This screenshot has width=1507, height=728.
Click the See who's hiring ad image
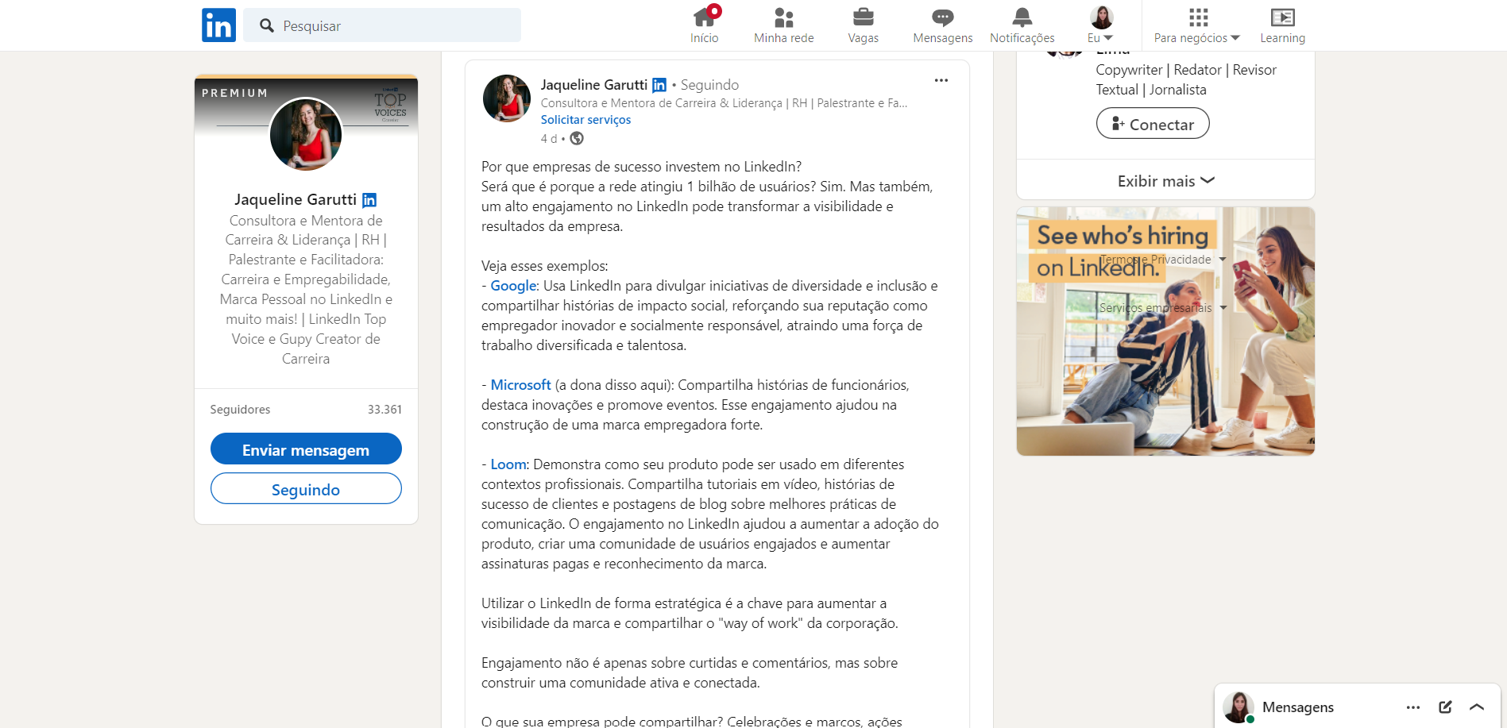pos(1165,331)
